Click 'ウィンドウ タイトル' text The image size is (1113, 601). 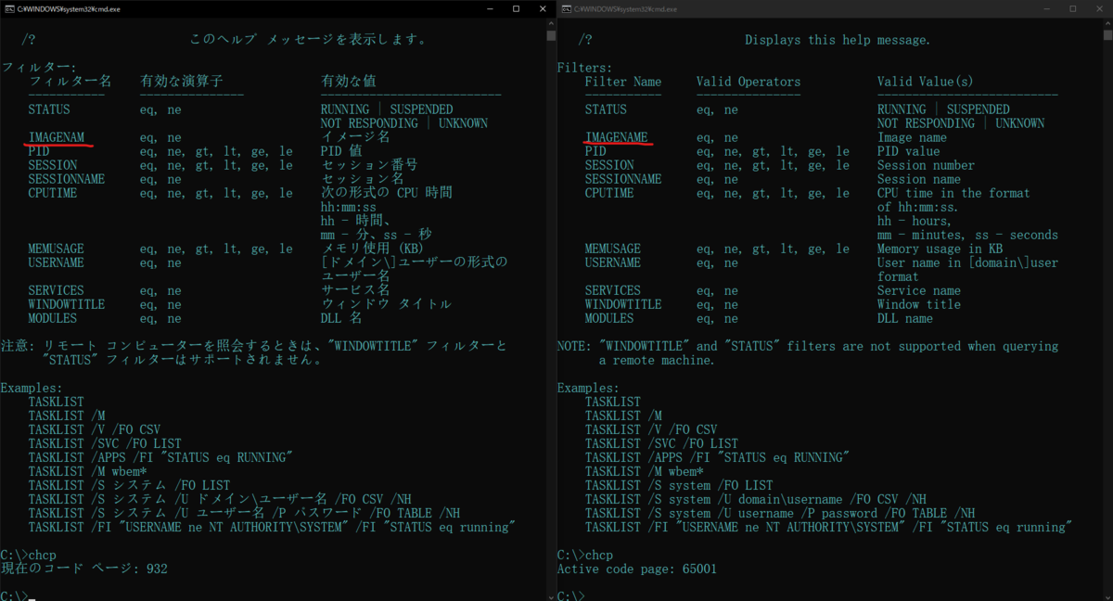387,304
